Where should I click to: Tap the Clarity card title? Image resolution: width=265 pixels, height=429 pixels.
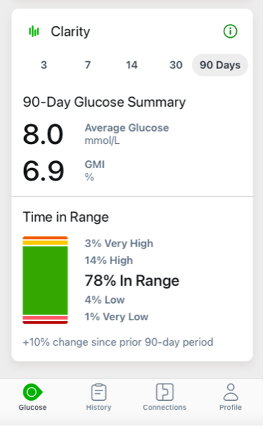(x=70, y=32)
